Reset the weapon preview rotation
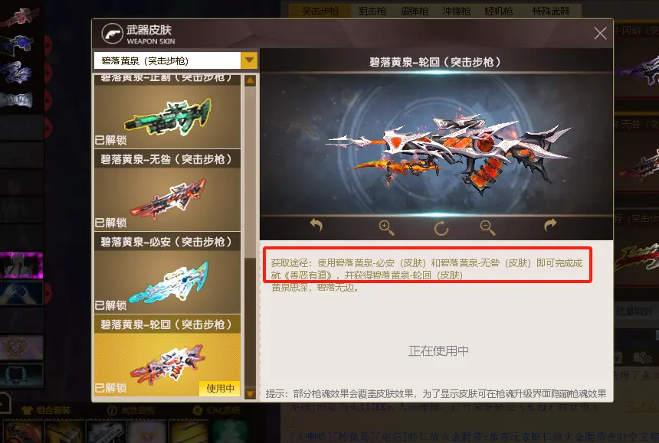The width and height of the screenshot is (659, 443). pyautogui.click(x=441, y=228)
